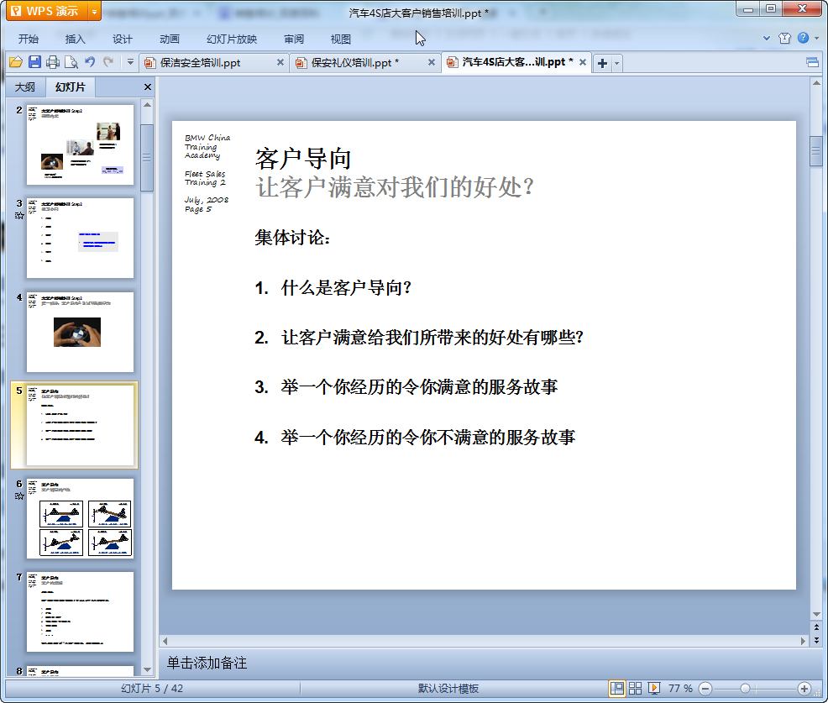Collapse the ribbon with chevron arrow
Viewport: 828px width, 703px height.
pyautogui.click(x=766, y=38)
